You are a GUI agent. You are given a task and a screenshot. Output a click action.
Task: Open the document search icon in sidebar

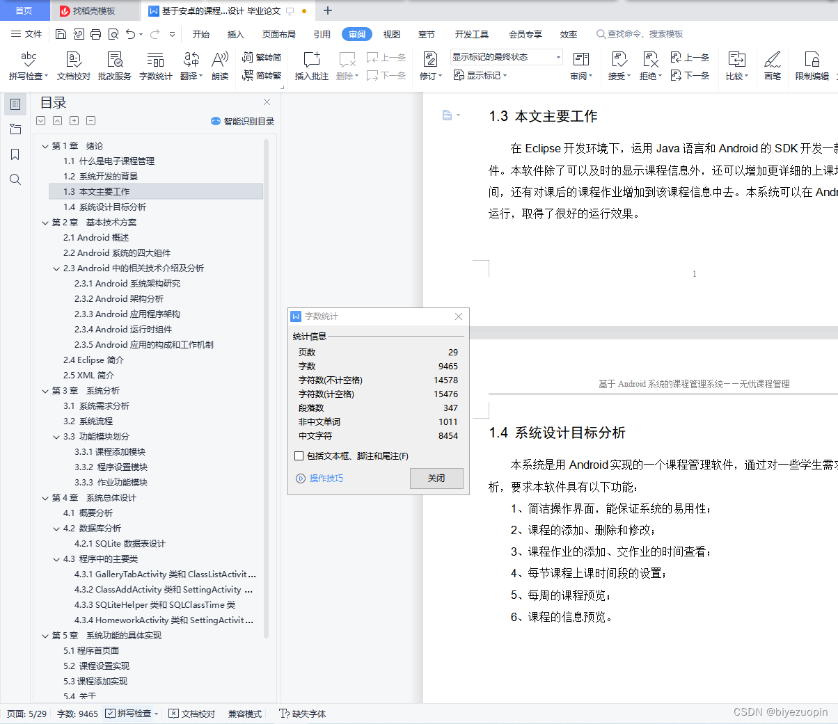pyautogui.click(x=15, y=179)
